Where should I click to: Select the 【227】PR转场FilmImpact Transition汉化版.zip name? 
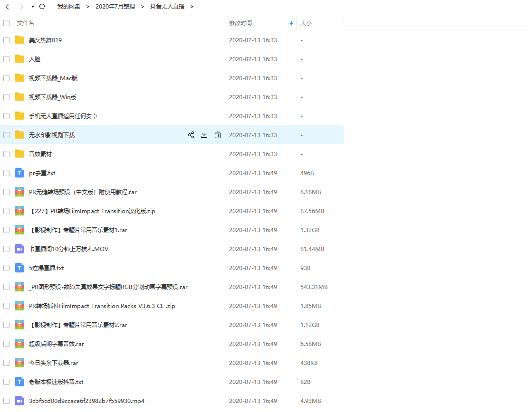click(93, 211)
